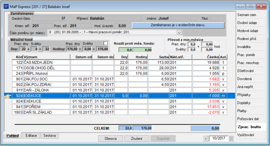Click 'Zaměstnanec je v evidenčním stavu' button
Image resolution: width=270 pixels, height=146 pixels.
pyautogui.click(x=178, y=25)
